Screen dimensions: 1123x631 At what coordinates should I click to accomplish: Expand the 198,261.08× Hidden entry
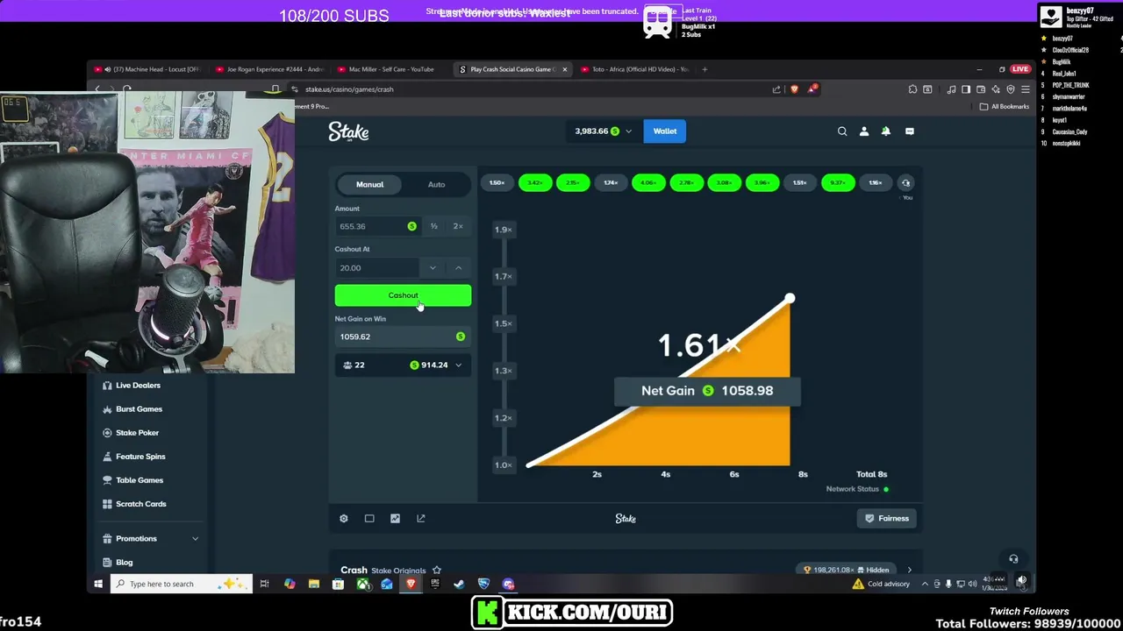coord(909,571)
